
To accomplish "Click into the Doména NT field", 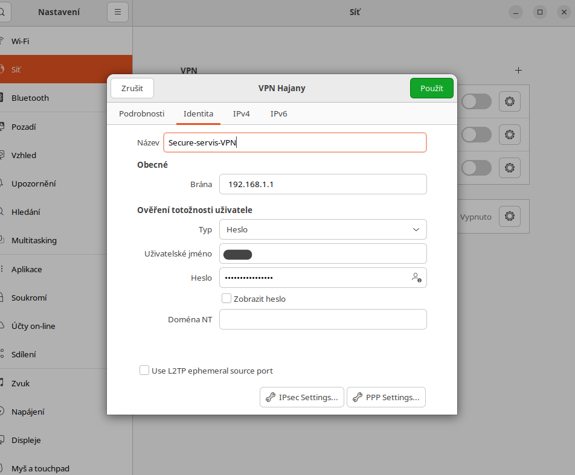I will [323, 319].
